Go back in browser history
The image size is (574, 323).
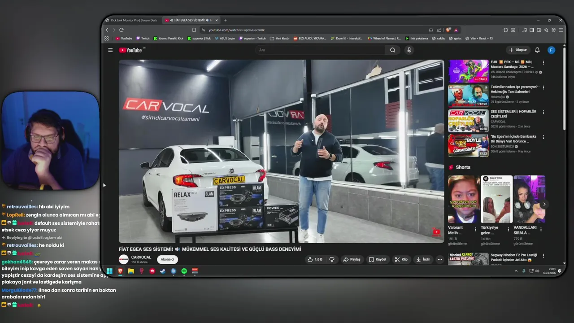point(107,30)
